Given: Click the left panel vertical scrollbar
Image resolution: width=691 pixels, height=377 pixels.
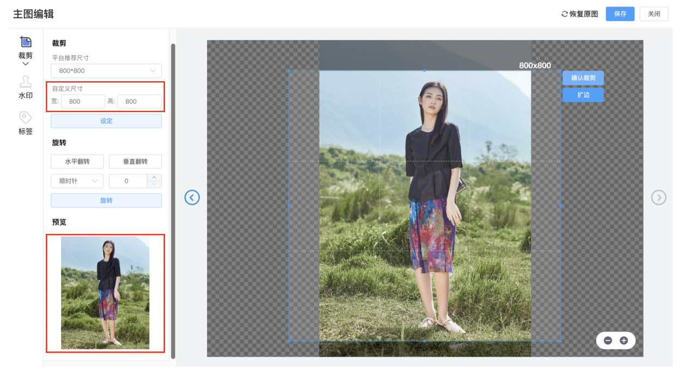Looking at the screenshot, I should pos(173,201).
